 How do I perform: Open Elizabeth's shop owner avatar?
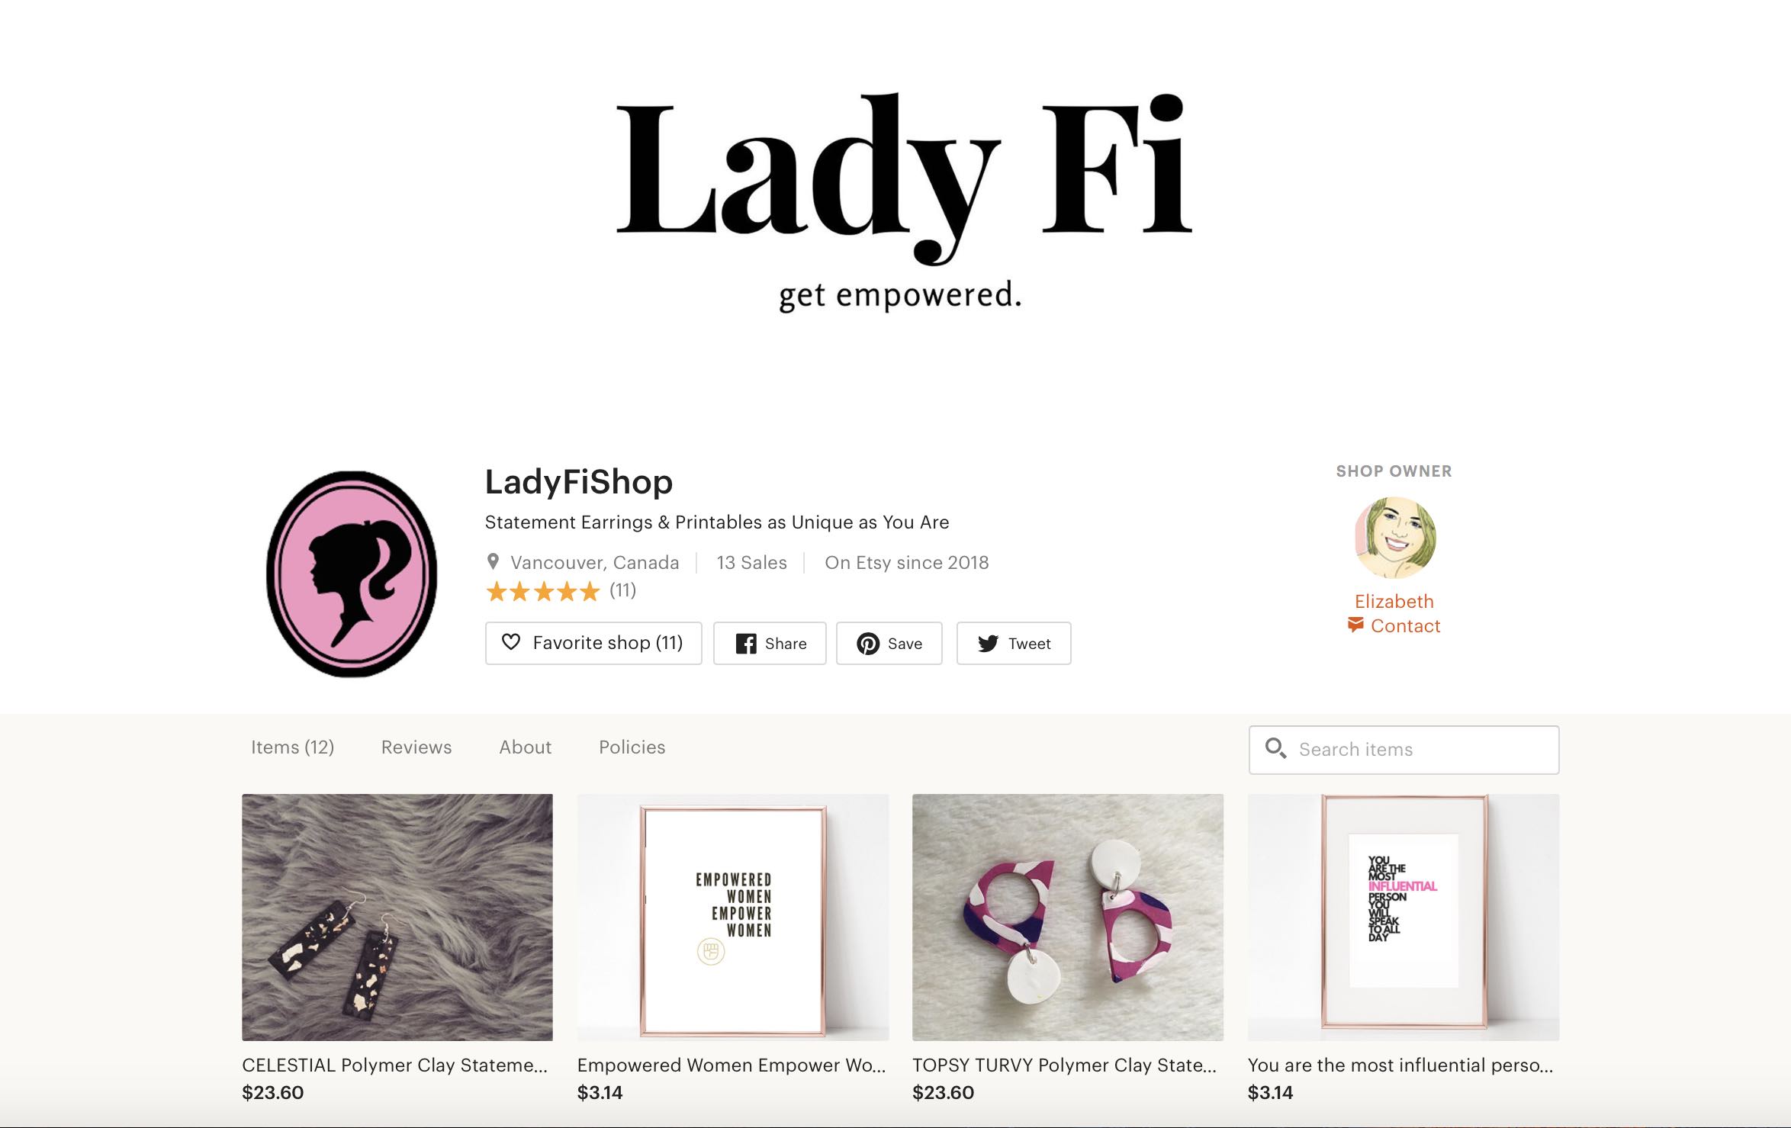click(x=1395, y=538)
